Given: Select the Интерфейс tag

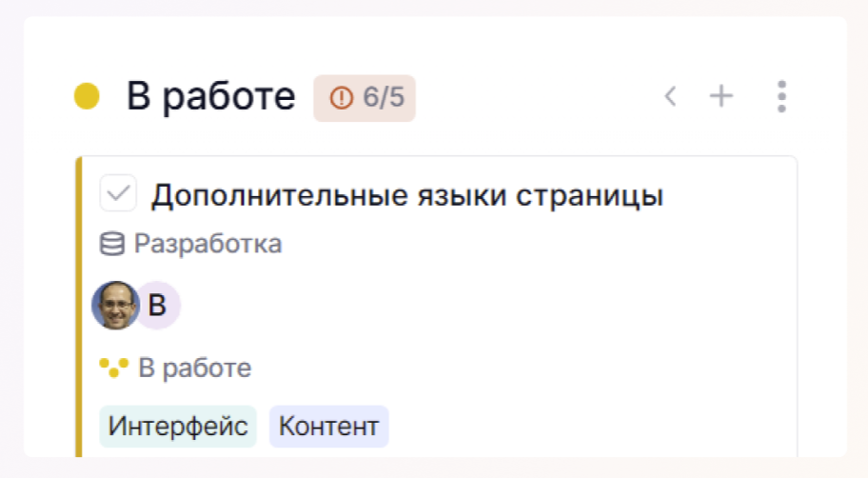Looking at the screenshot, I should tap(178, 427).
